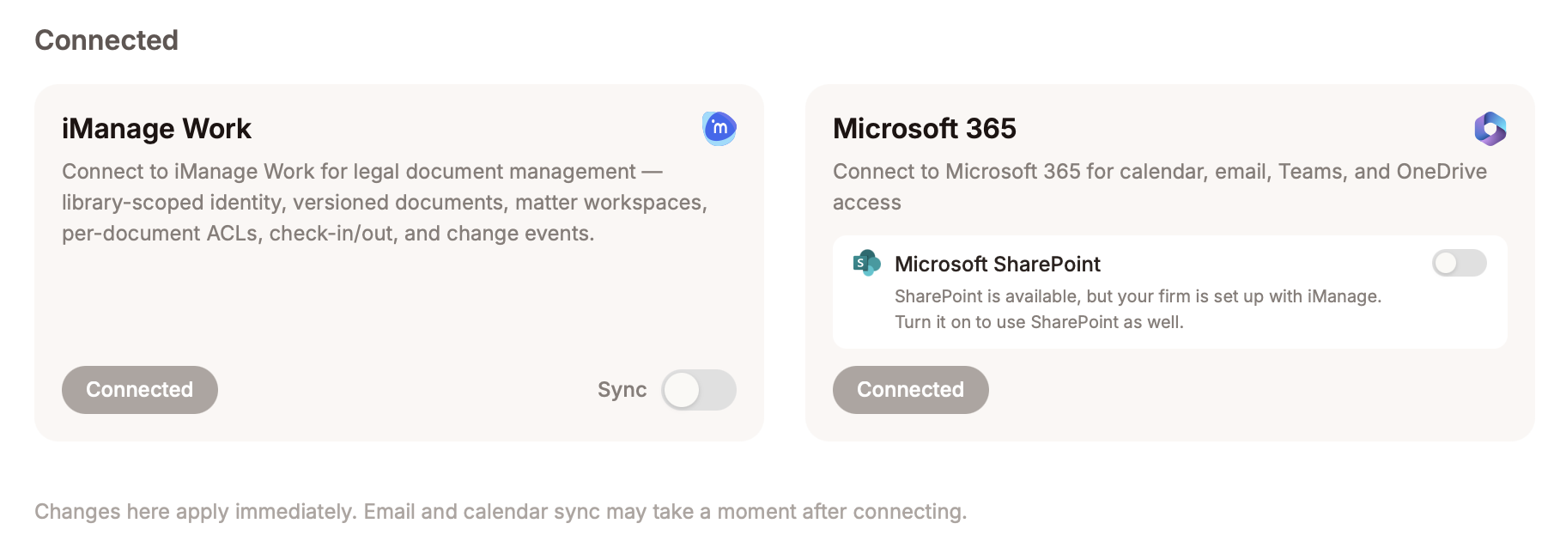Click the Connected section heading
The image size is (1554, 560).
coord(106,40)
